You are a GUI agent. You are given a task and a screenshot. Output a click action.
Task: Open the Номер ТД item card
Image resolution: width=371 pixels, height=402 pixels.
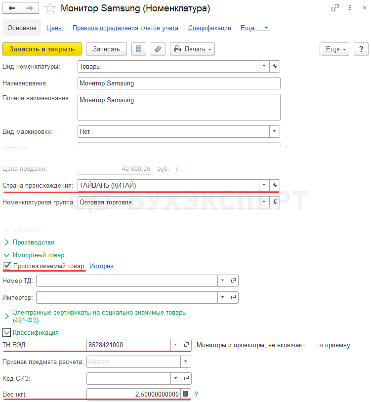tap(233, 281)
